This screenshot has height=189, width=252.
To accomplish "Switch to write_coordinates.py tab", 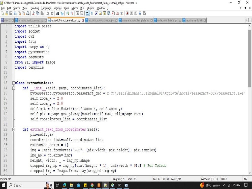I will coord(167,20).
